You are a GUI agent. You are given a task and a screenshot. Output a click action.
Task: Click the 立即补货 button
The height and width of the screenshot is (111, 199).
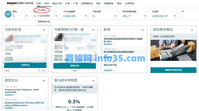pos(25,65)
